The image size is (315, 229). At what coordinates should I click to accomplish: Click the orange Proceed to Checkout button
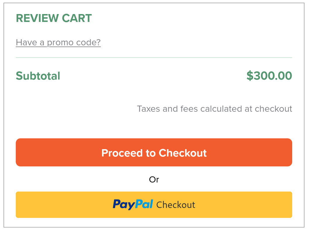(154, 152)
